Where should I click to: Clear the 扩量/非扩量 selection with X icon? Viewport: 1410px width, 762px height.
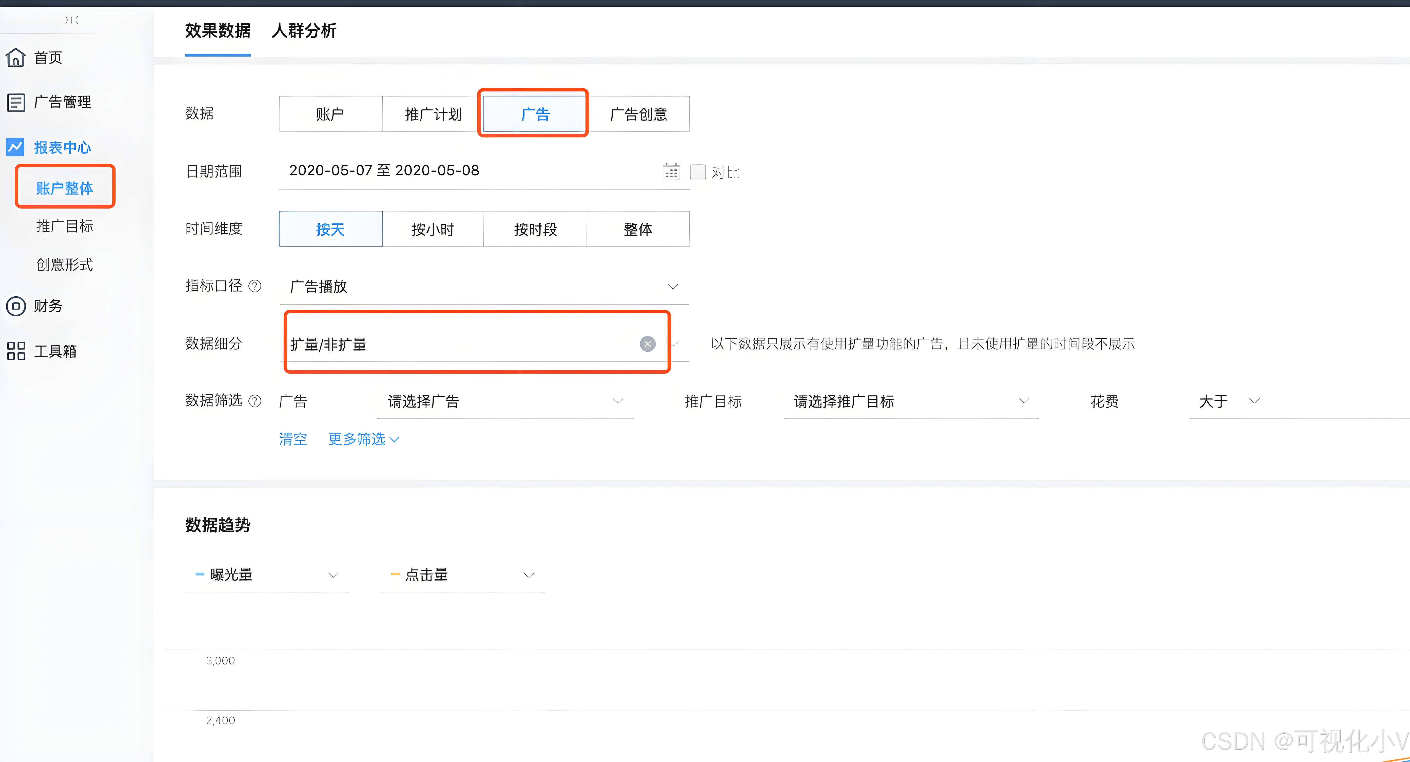648,344
